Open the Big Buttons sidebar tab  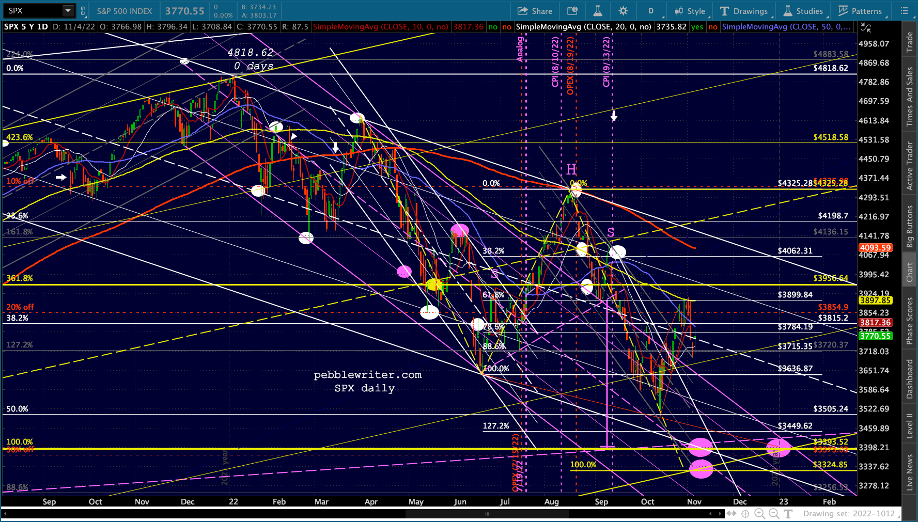click(x=910, y=227)
